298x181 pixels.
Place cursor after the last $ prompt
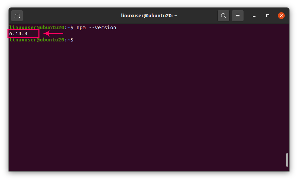[x=75, y=40]
